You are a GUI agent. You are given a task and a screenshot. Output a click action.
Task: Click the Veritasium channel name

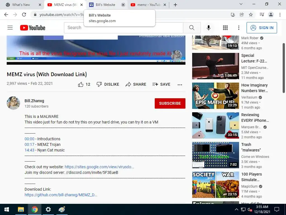point(249,97)
